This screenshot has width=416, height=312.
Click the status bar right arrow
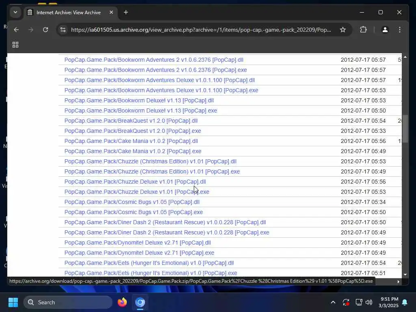pos(398,282)
